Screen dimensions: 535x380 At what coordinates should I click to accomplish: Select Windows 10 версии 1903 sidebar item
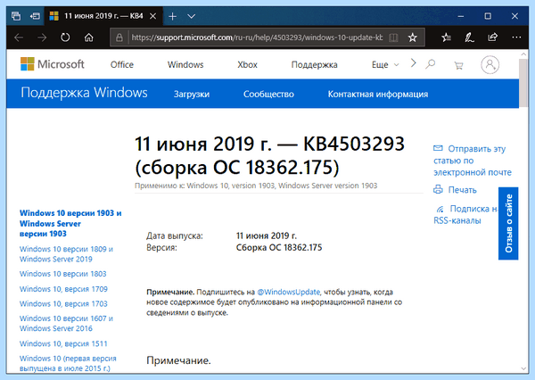click(70, 223)
